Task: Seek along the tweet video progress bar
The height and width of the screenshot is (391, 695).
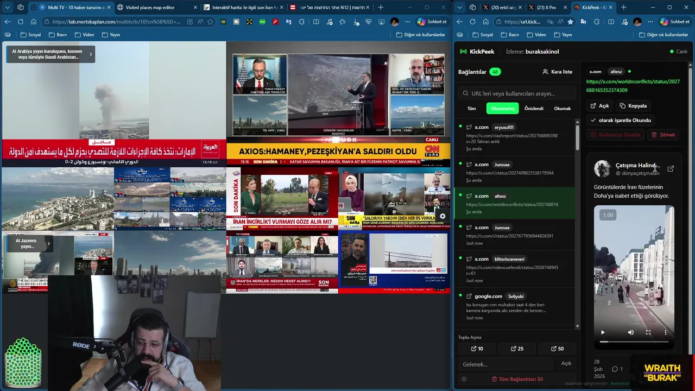Action: click(634, 342)
